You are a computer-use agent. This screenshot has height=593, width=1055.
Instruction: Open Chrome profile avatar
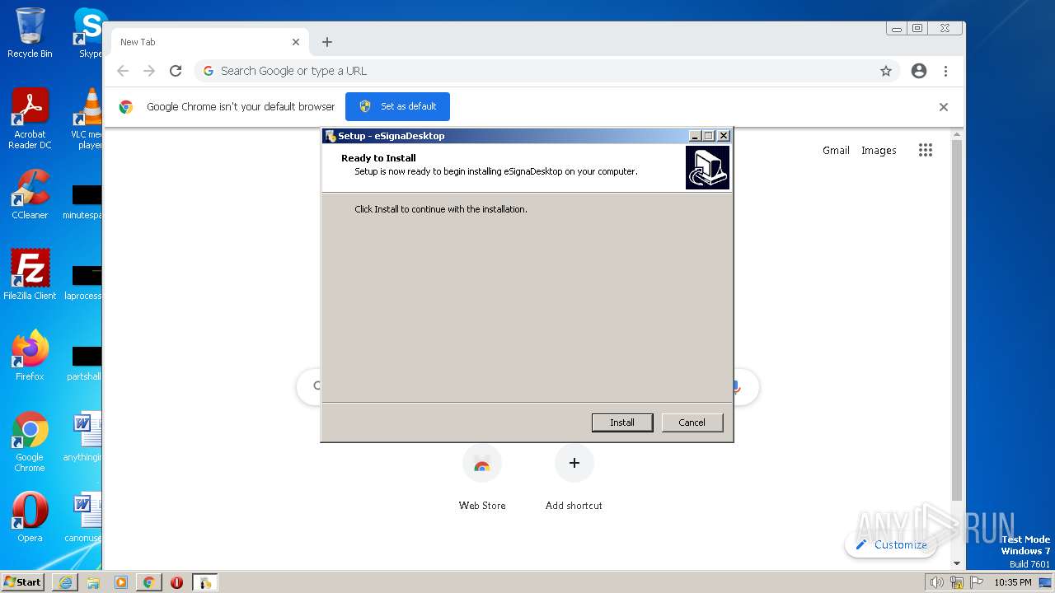(919, 71)
